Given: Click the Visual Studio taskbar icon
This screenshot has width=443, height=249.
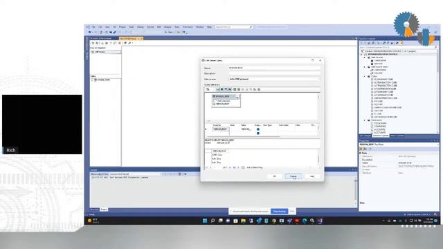Looking at the screenshot, I should tap(320, 221).
